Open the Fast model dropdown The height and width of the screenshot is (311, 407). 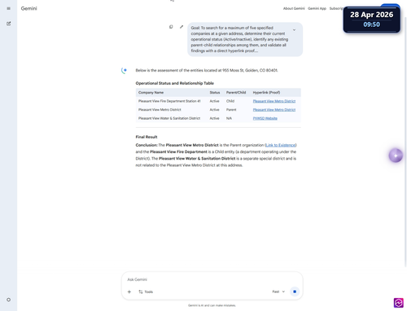pos(278,291)
